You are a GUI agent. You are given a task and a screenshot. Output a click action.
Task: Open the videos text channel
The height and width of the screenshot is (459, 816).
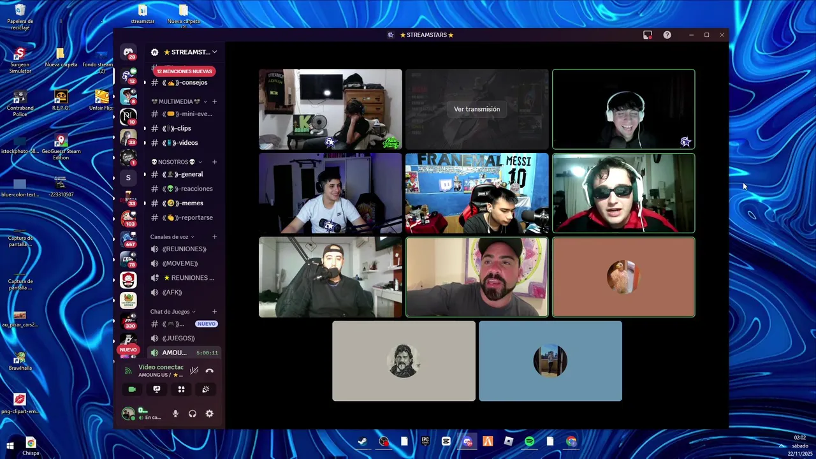coord(184,143)
